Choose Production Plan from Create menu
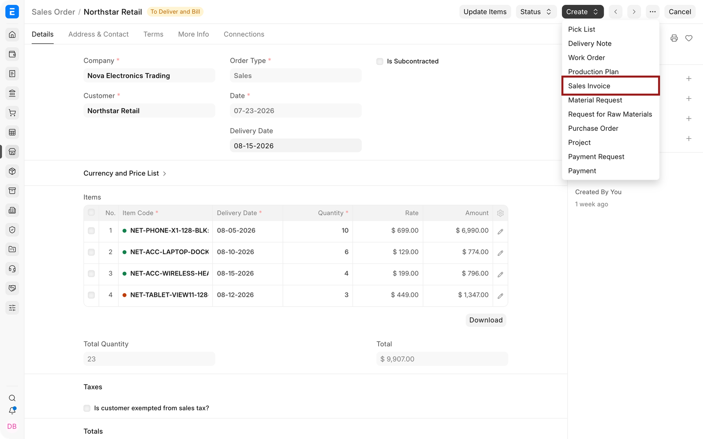Viewport: 703px width, 439px height. (611, 72)
